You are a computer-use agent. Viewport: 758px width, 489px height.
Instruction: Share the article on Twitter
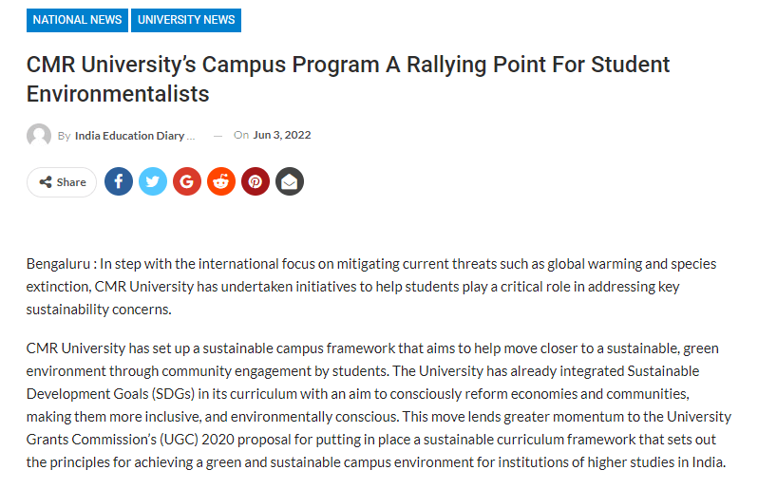pyautogui.click(x=153, y=181)
